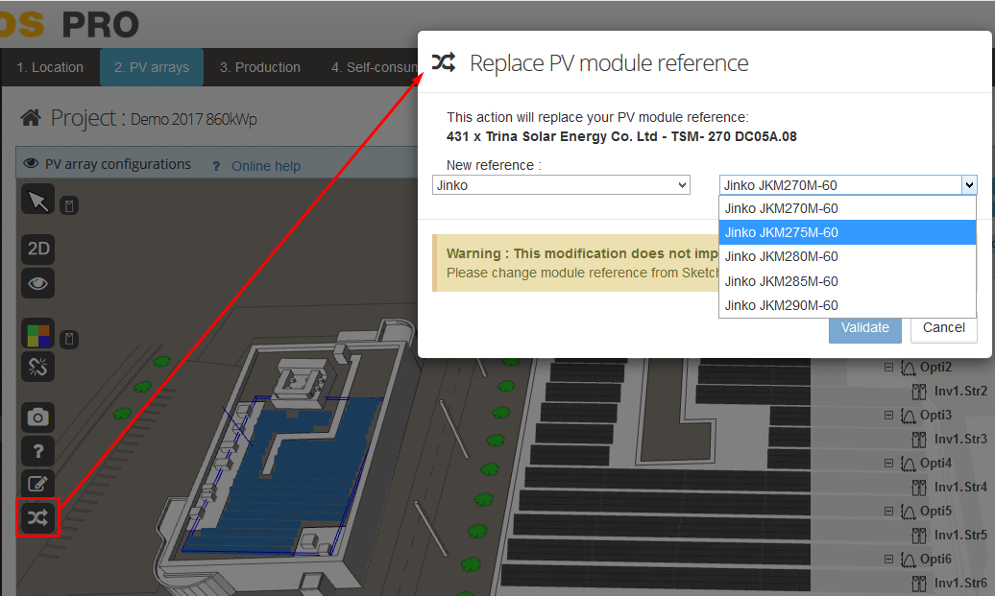Select Inv1.Str5 in the tree
The image size is (995, 596).
pos(960,536)
